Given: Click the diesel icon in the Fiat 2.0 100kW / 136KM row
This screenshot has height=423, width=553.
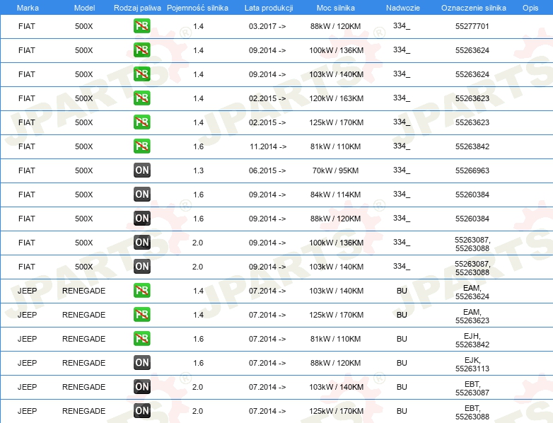Looking at the screenshot, I should pos(141,243).
